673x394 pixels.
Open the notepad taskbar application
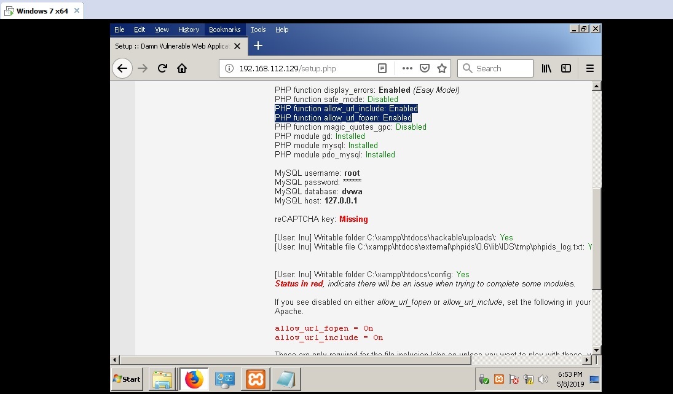[x=286, y=379]
